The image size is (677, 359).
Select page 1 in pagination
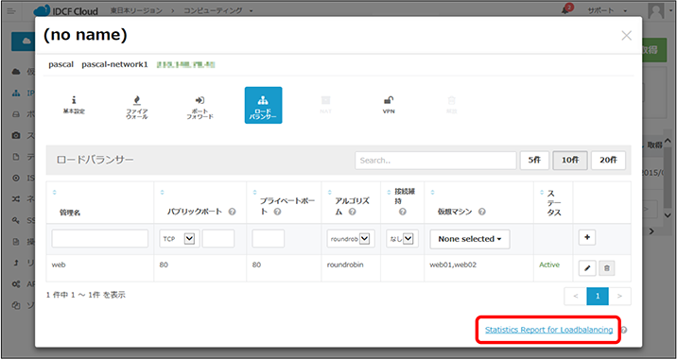[x=598, y=296]
